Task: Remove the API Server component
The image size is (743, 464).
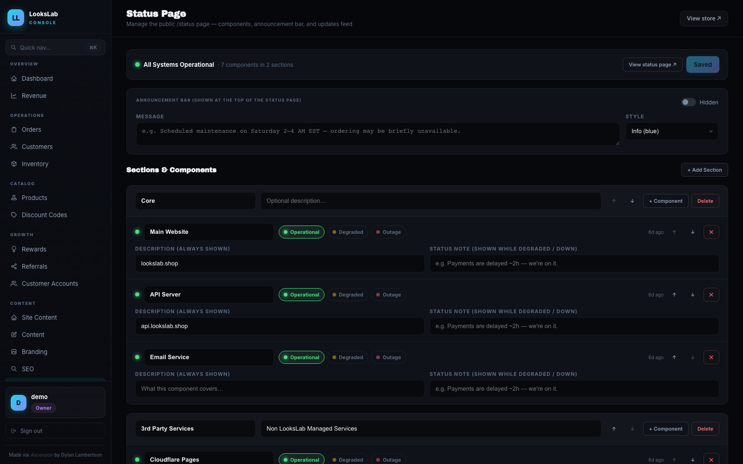Action: click(x=711, y=295)
